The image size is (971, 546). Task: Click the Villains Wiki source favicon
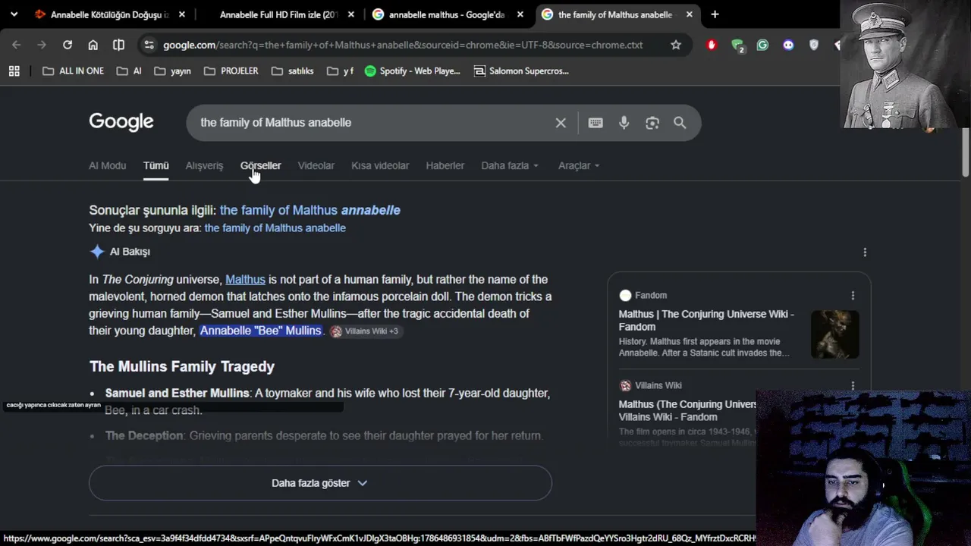tap(625, 385)
